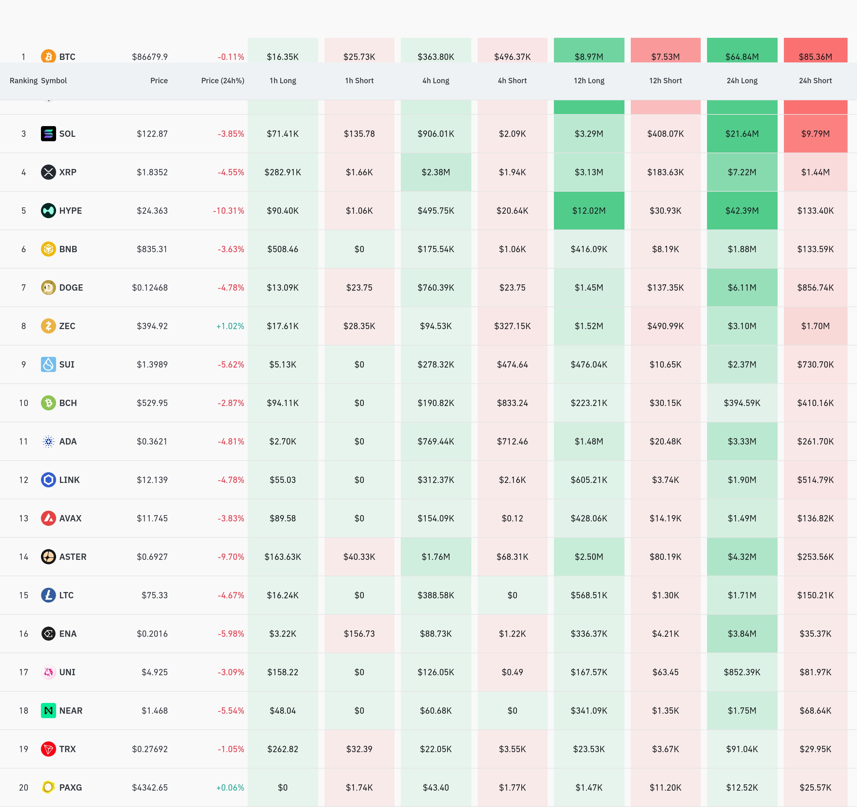Screen dimensions: 857x807
Task: Click the TRX coin icon
Action: tap(48, 749)
